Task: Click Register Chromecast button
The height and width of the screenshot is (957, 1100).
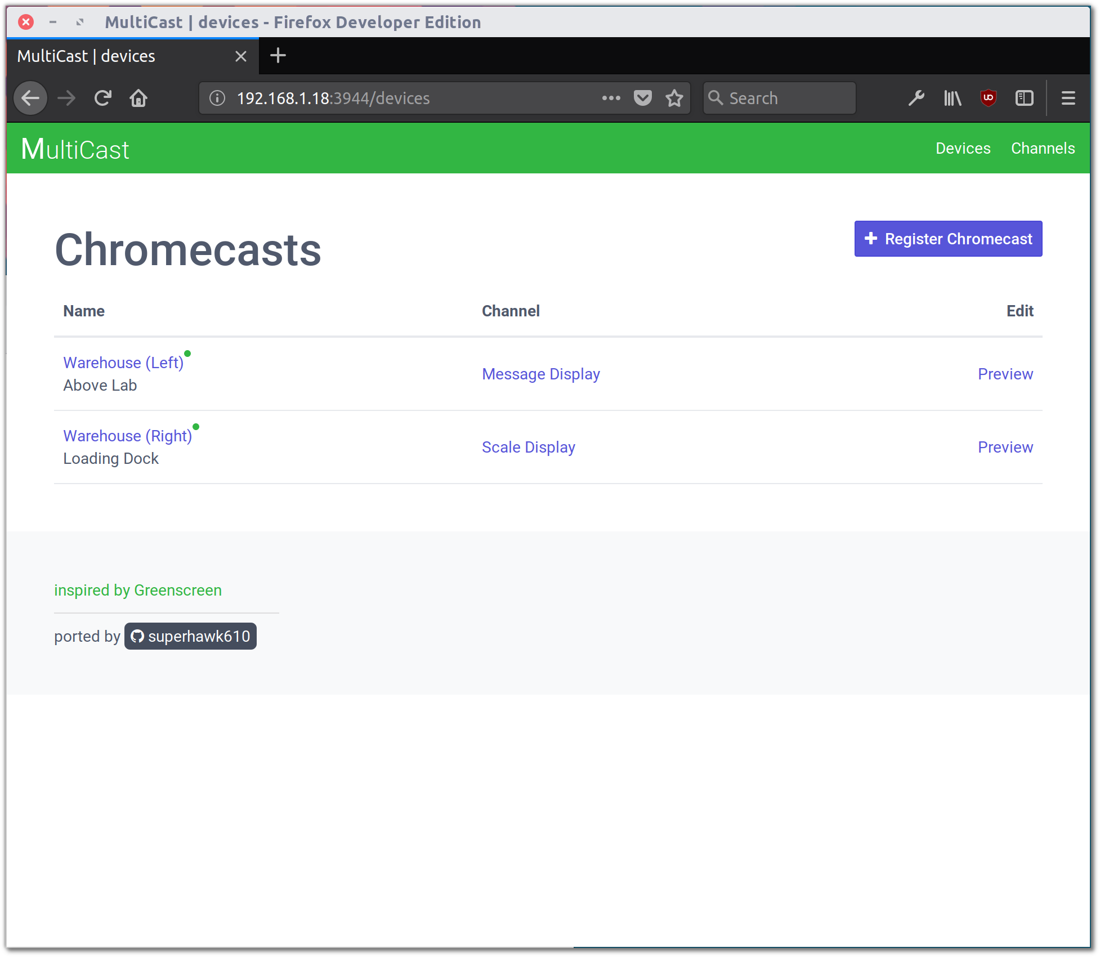Action: tap(947, 239)
